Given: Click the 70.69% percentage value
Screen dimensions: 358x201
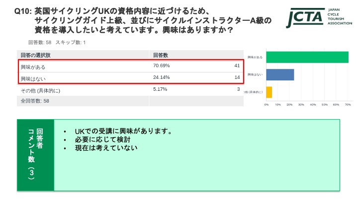Looking at the screenshot, I should 161,66.
